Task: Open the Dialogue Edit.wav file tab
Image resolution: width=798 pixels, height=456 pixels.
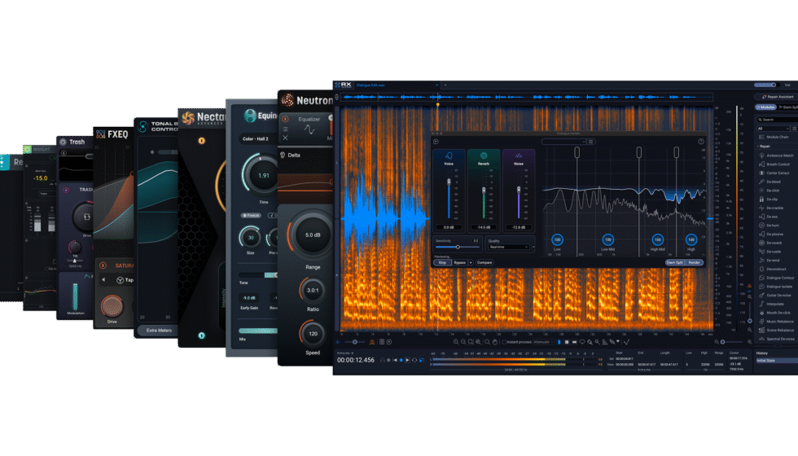Action: [370, 85]
